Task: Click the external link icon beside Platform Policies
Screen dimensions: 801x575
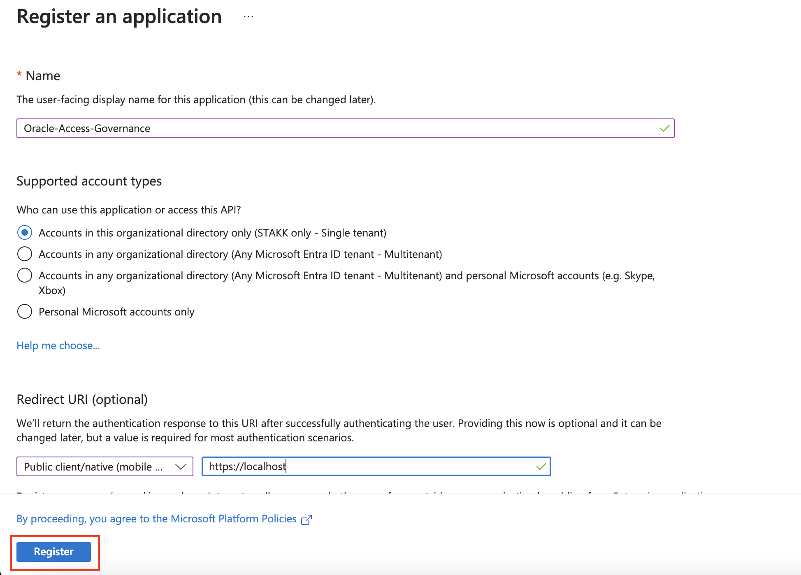Action: (306, 520)
